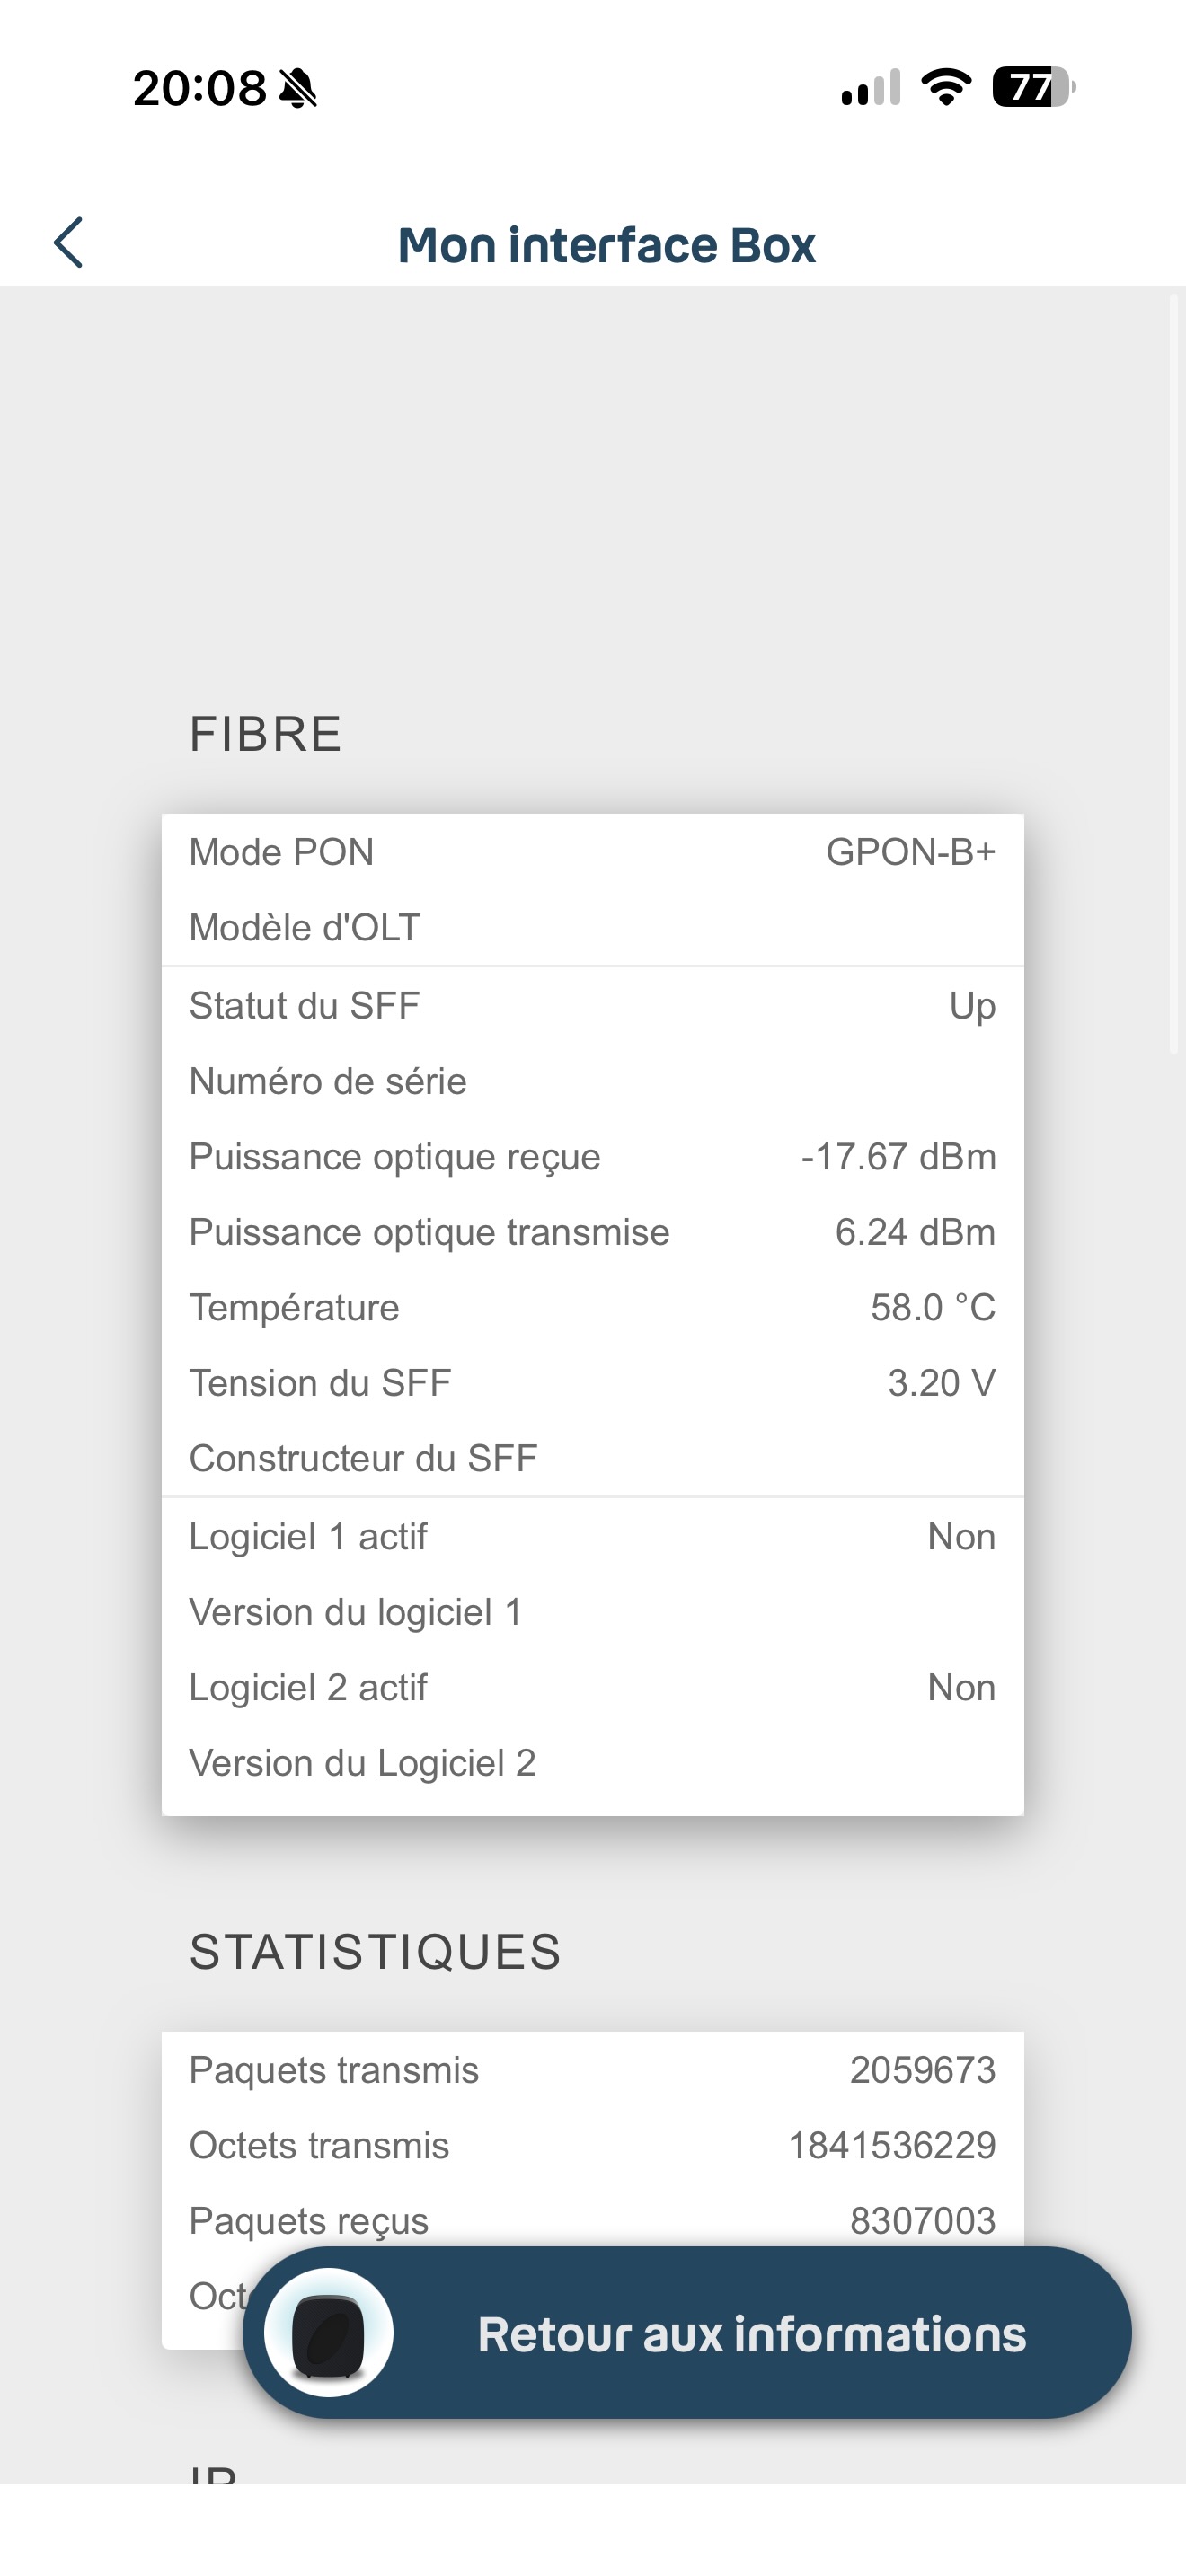
Task: Select the Logiciel 2 actif row
Action: [x=592, y=1687]
